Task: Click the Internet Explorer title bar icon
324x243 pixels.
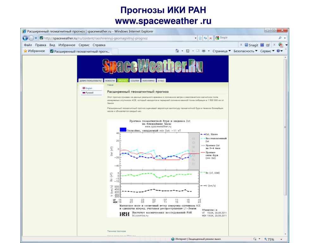Action: coord(24,31)
